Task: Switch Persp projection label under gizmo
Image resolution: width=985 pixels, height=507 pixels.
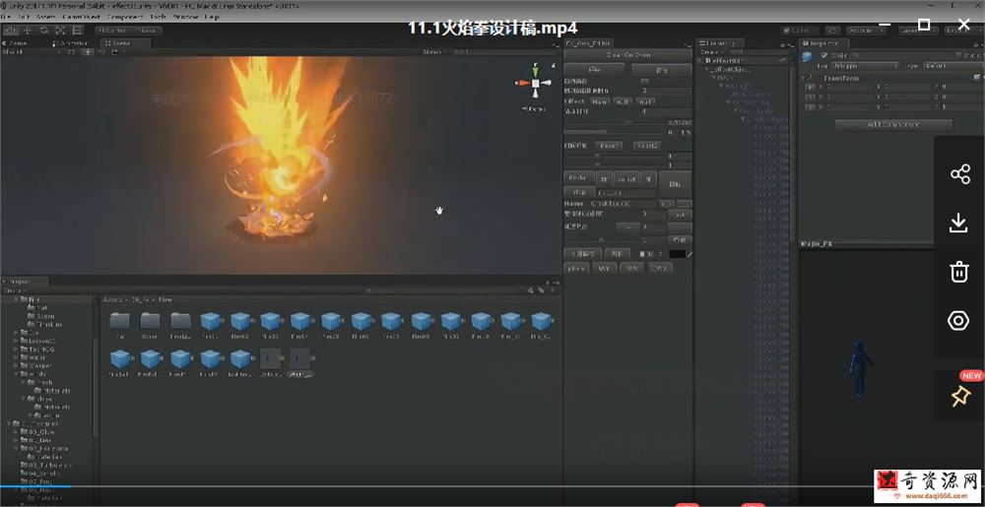Action: tap(535, 108)
